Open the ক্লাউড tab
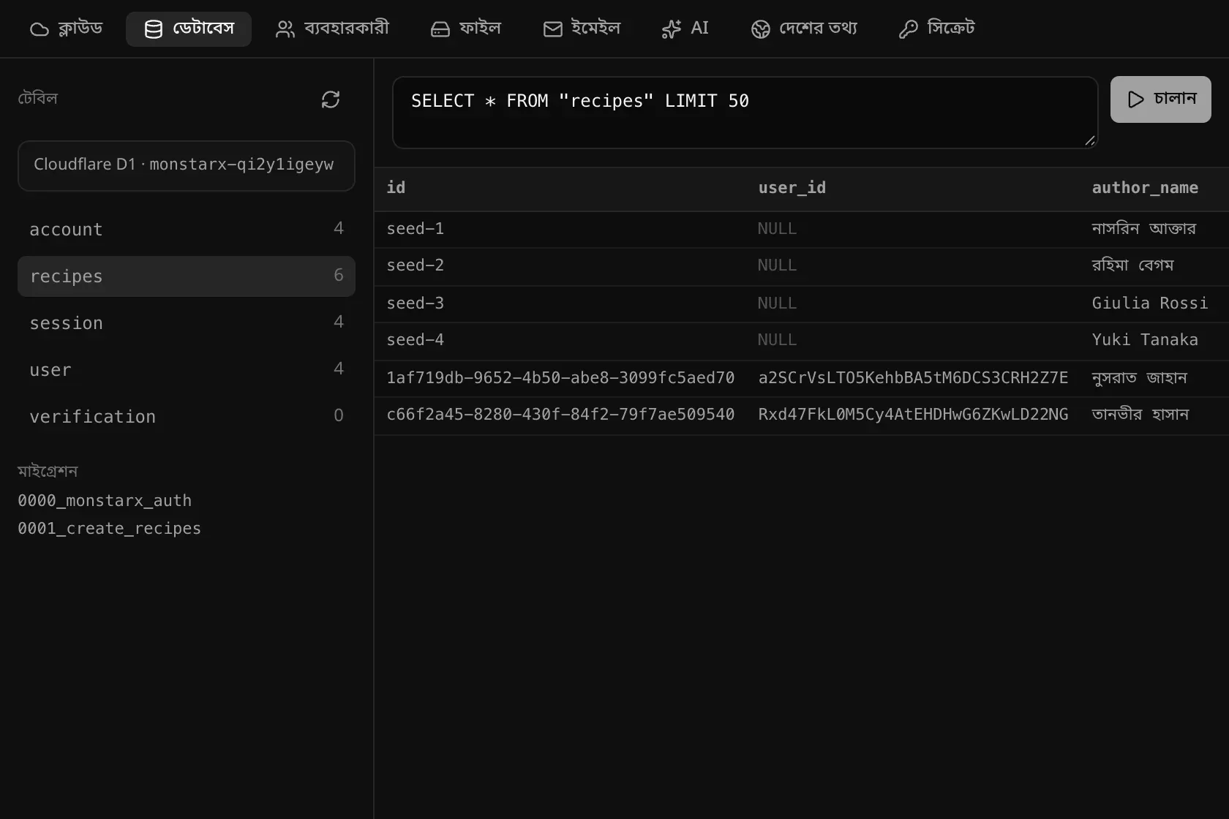Viewport: 1229px width, 819px height. tap(67, 29)
